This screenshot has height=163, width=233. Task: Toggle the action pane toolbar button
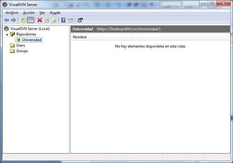70,20
